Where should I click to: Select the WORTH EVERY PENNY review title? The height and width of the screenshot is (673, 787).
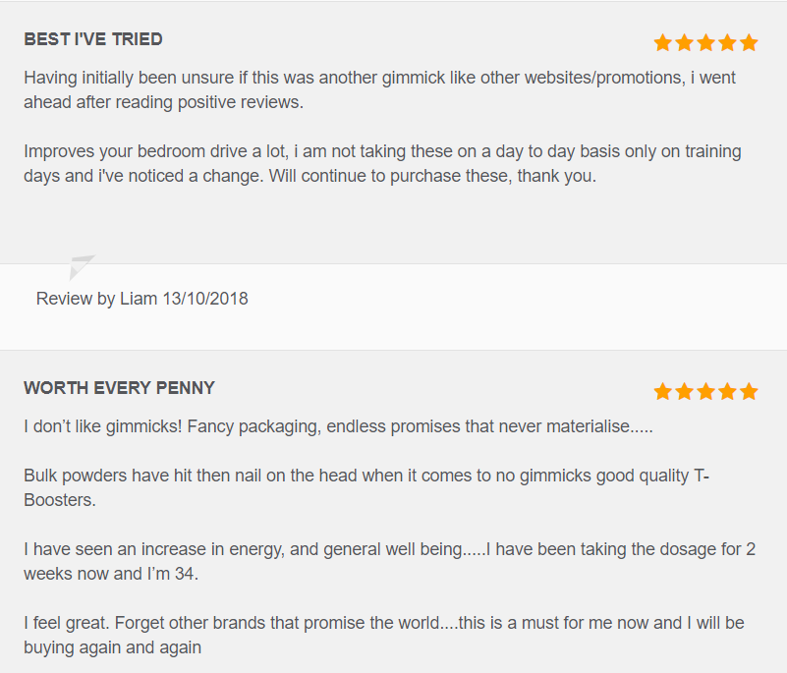(120, 388)
